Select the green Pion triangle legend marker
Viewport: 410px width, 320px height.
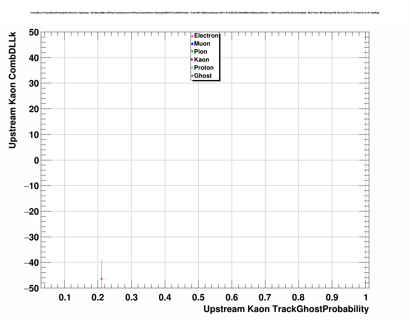coord(192,52)
